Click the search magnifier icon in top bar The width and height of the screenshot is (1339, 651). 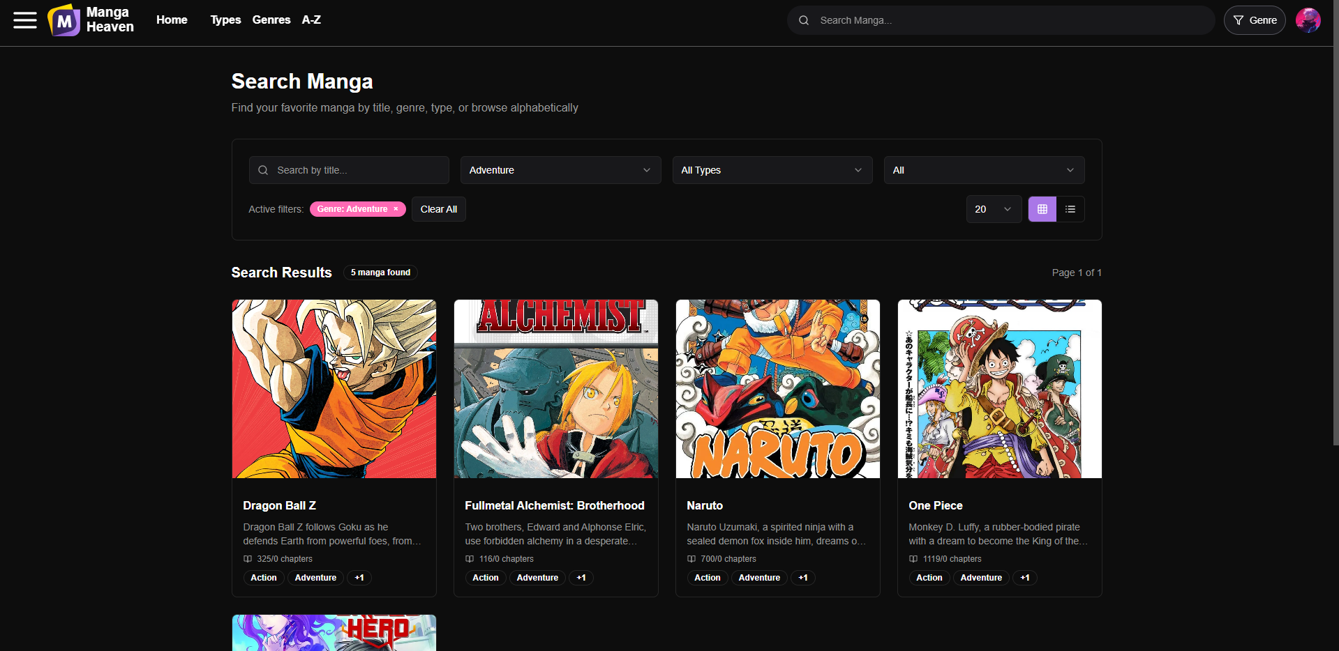coord(804,20)
